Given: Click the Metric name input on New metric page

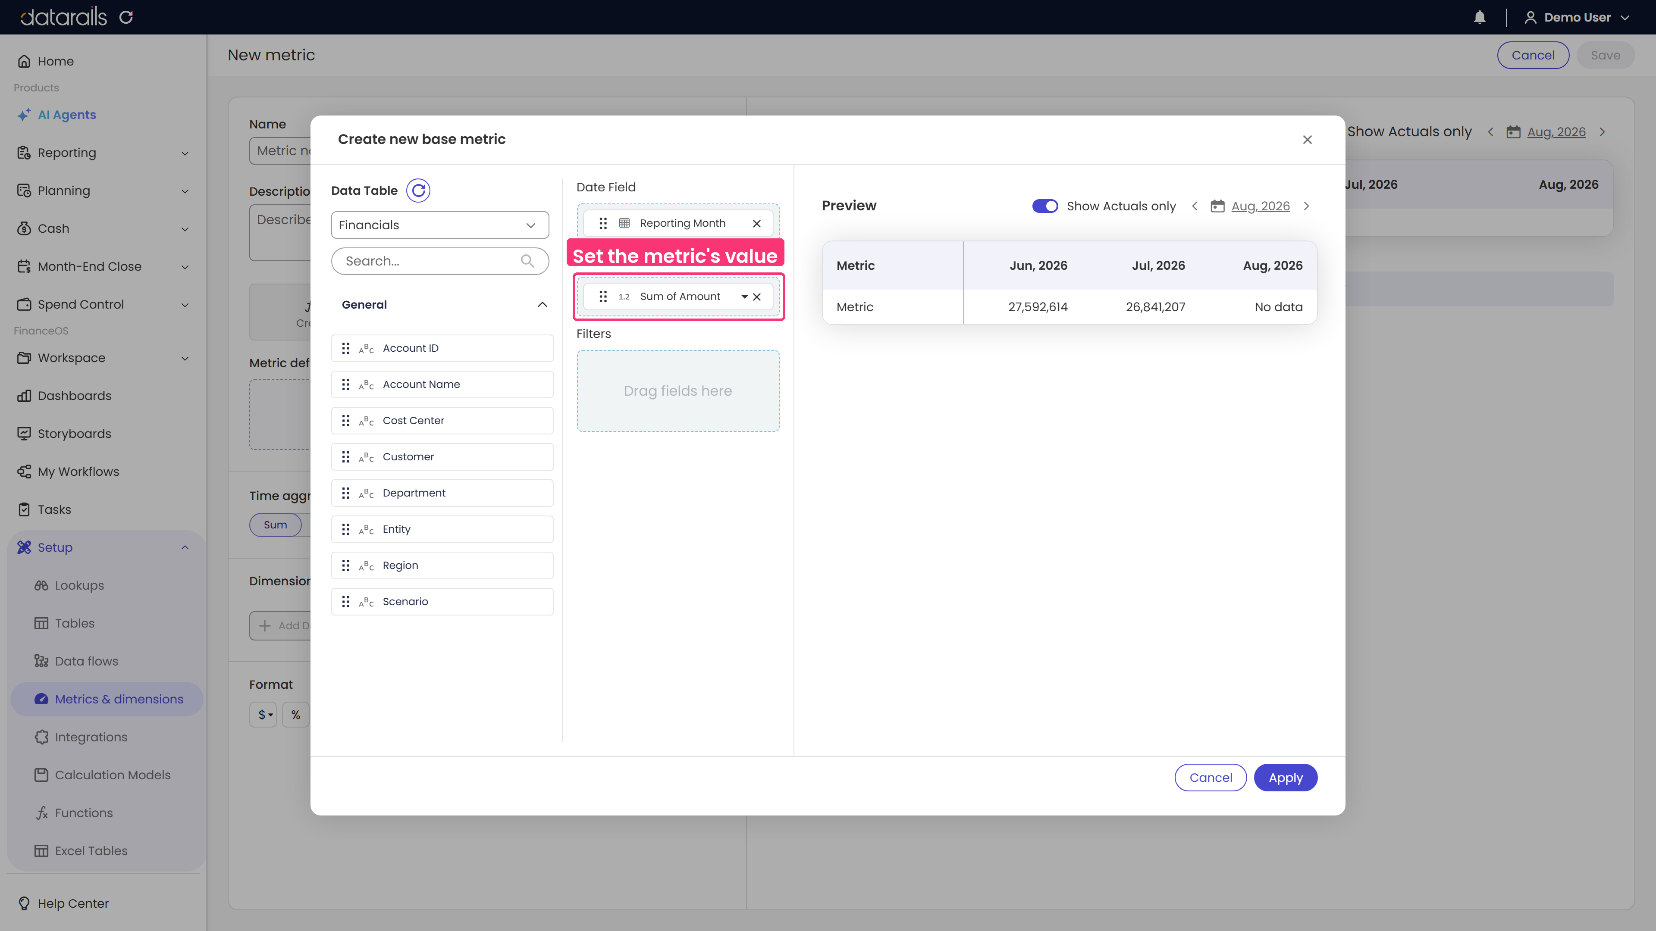Looking at the screenshot, I should [x=280, y=151].
